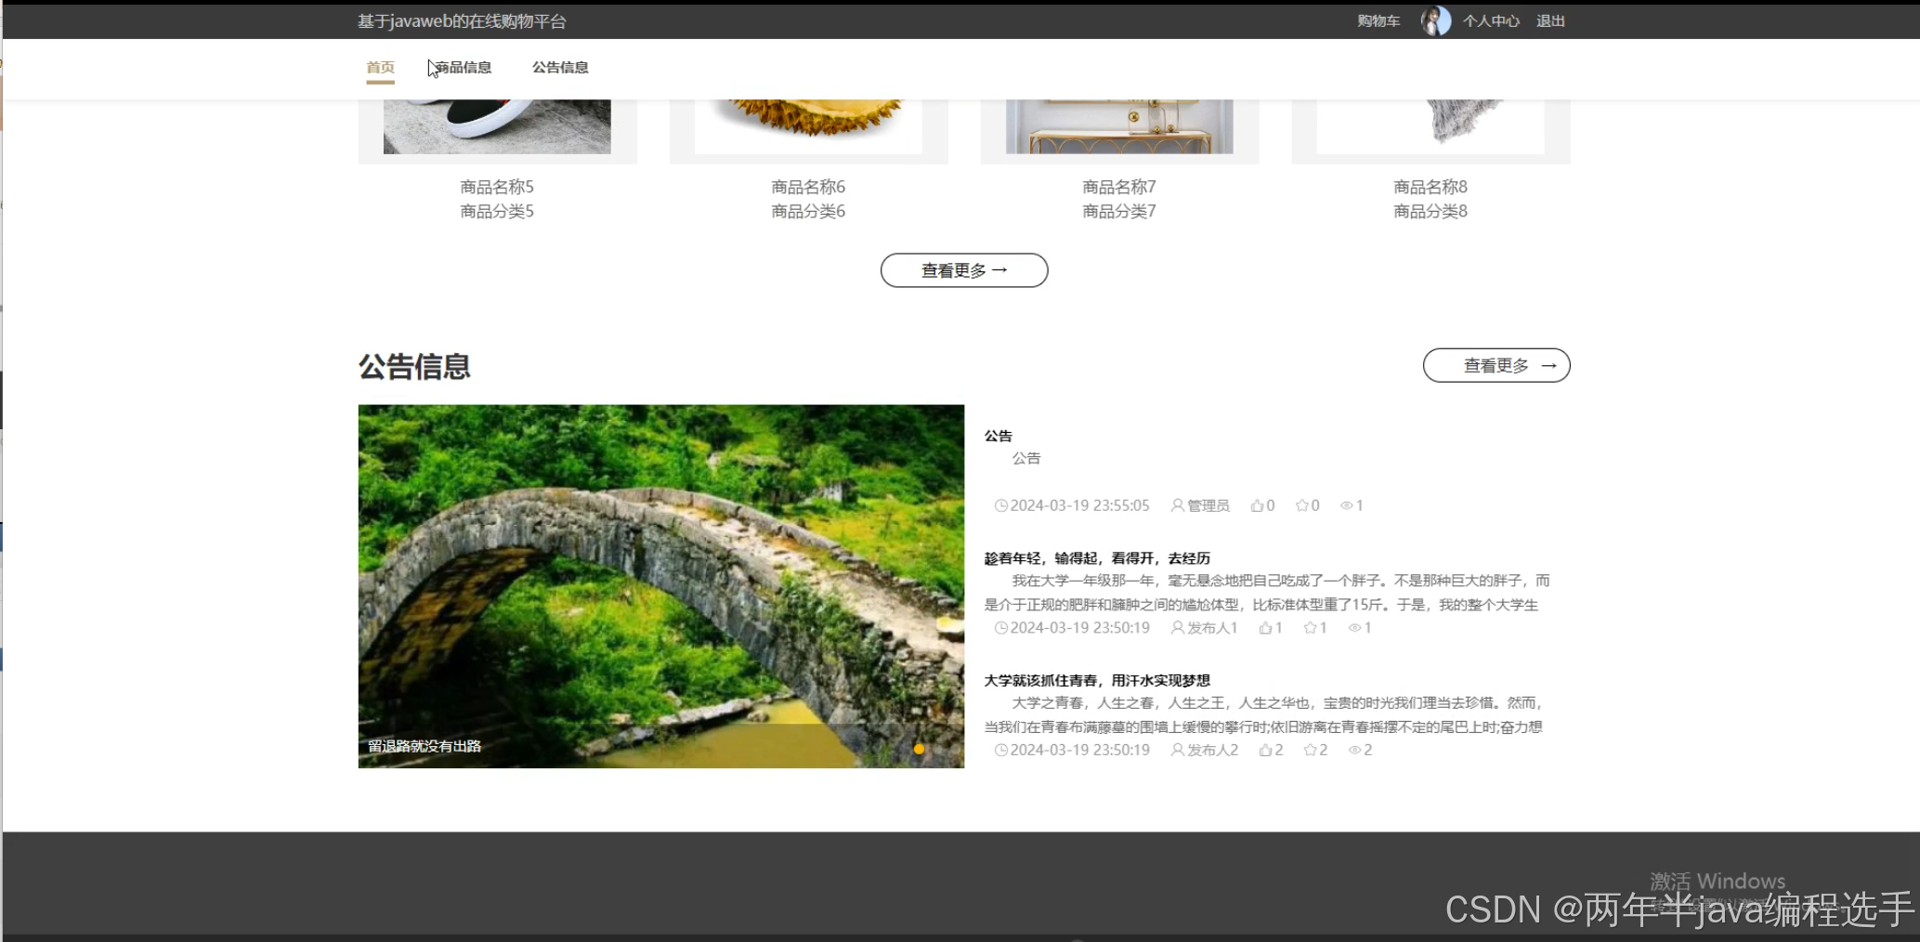Click category label 商品分类6
The width and height of the screenshot is (1920, 942).
[x=808, y=211]
